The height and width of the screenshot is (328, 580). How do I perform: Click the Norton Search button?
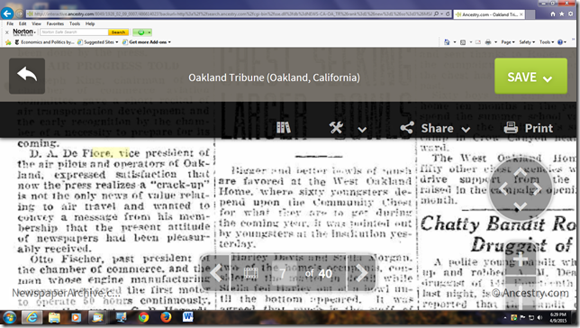click(118, 32)
